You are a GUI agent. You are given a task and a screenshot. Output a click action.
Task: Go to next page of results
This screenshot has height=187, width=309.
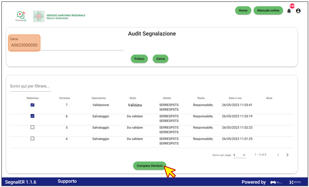[287, 155]
